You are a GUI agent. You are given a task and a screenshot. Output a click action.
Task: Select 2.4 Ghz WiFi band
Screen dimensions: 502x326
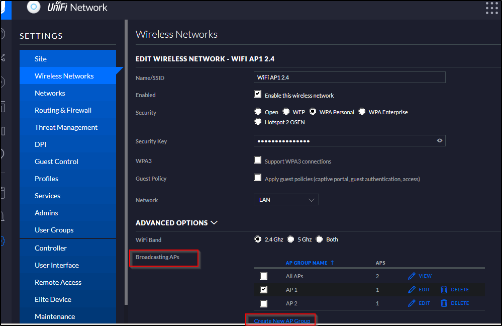(258, 239)
